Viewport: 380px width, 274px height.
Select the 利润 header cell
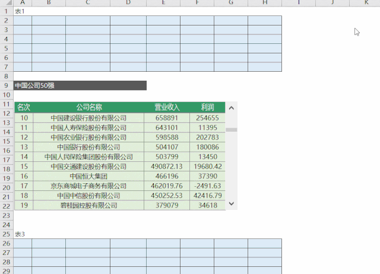tap(207, 107)
